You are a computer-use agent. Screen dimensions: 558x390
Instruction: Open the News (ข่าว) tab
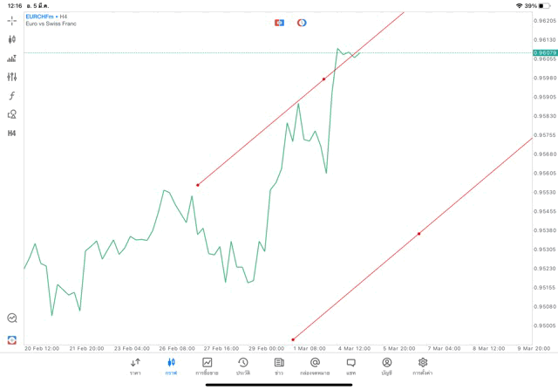[x=279, y=366]
